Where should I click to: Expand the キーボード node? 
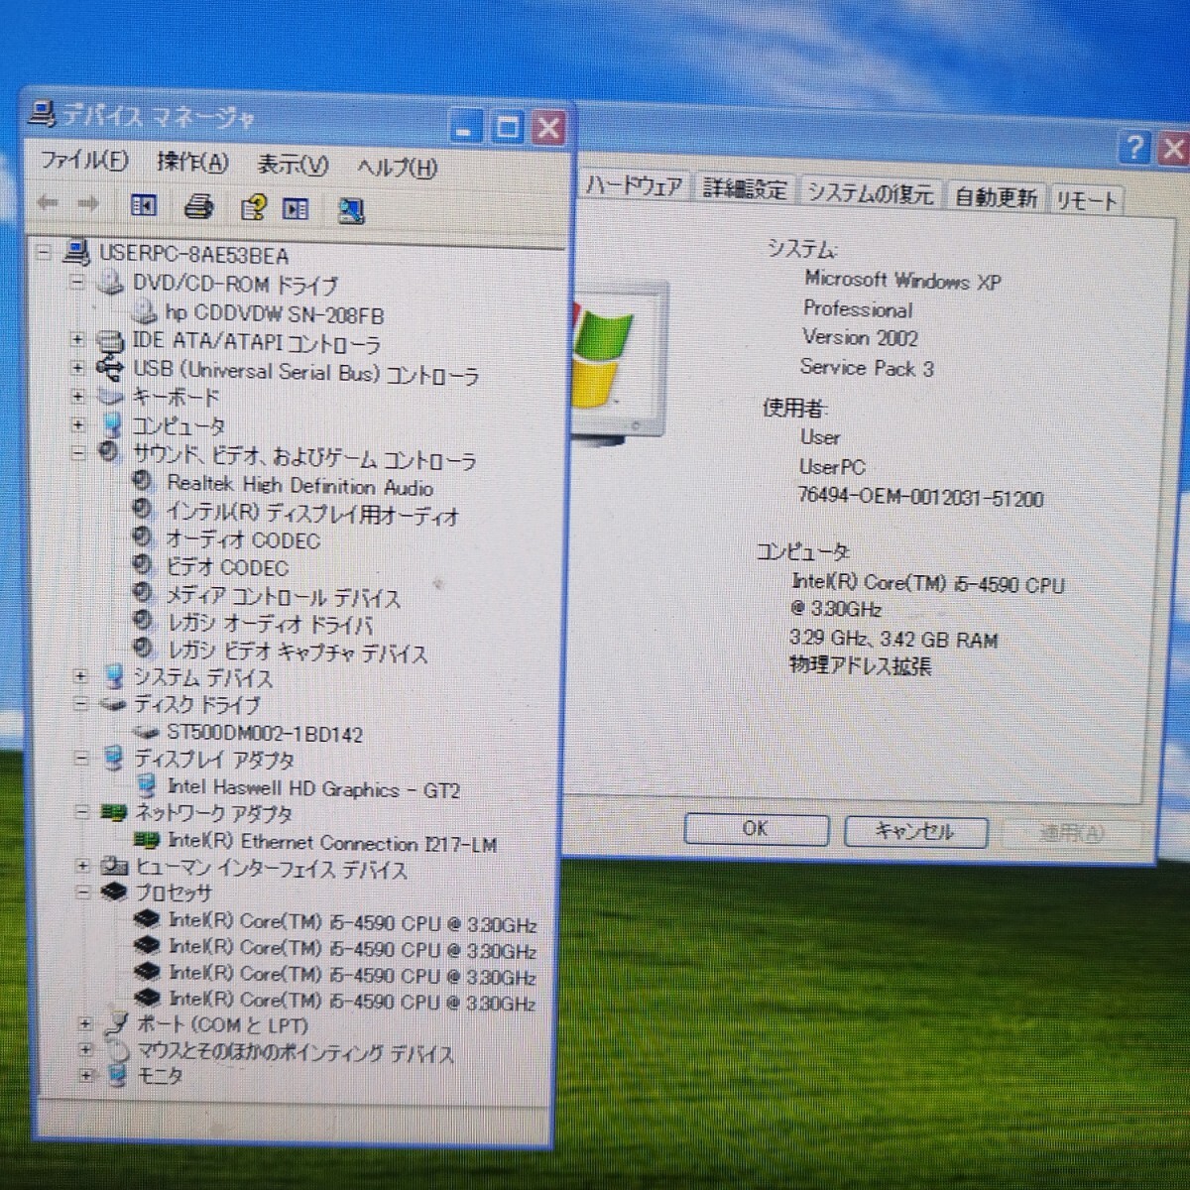[77, 397]
